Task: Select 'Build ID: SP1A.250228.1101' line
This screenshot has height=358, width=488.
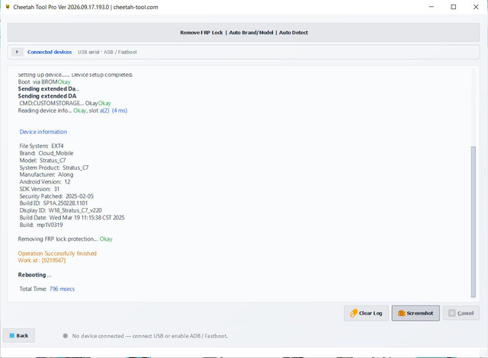Action: click(53, 203)
